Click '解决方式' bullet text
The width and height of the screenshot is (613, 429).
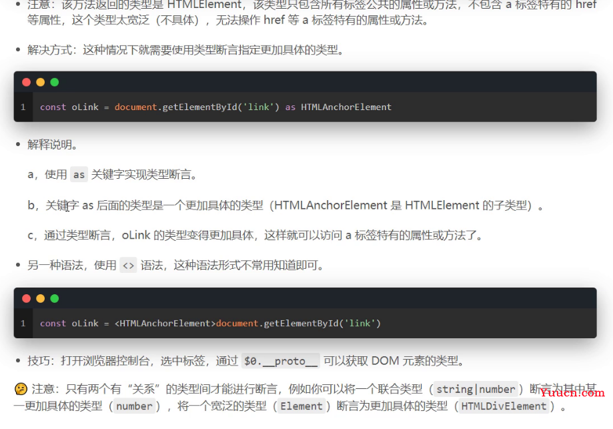pos(185,50)
